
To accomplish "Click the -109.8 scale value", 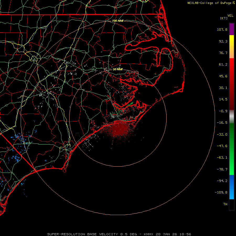I will point(221,192).
